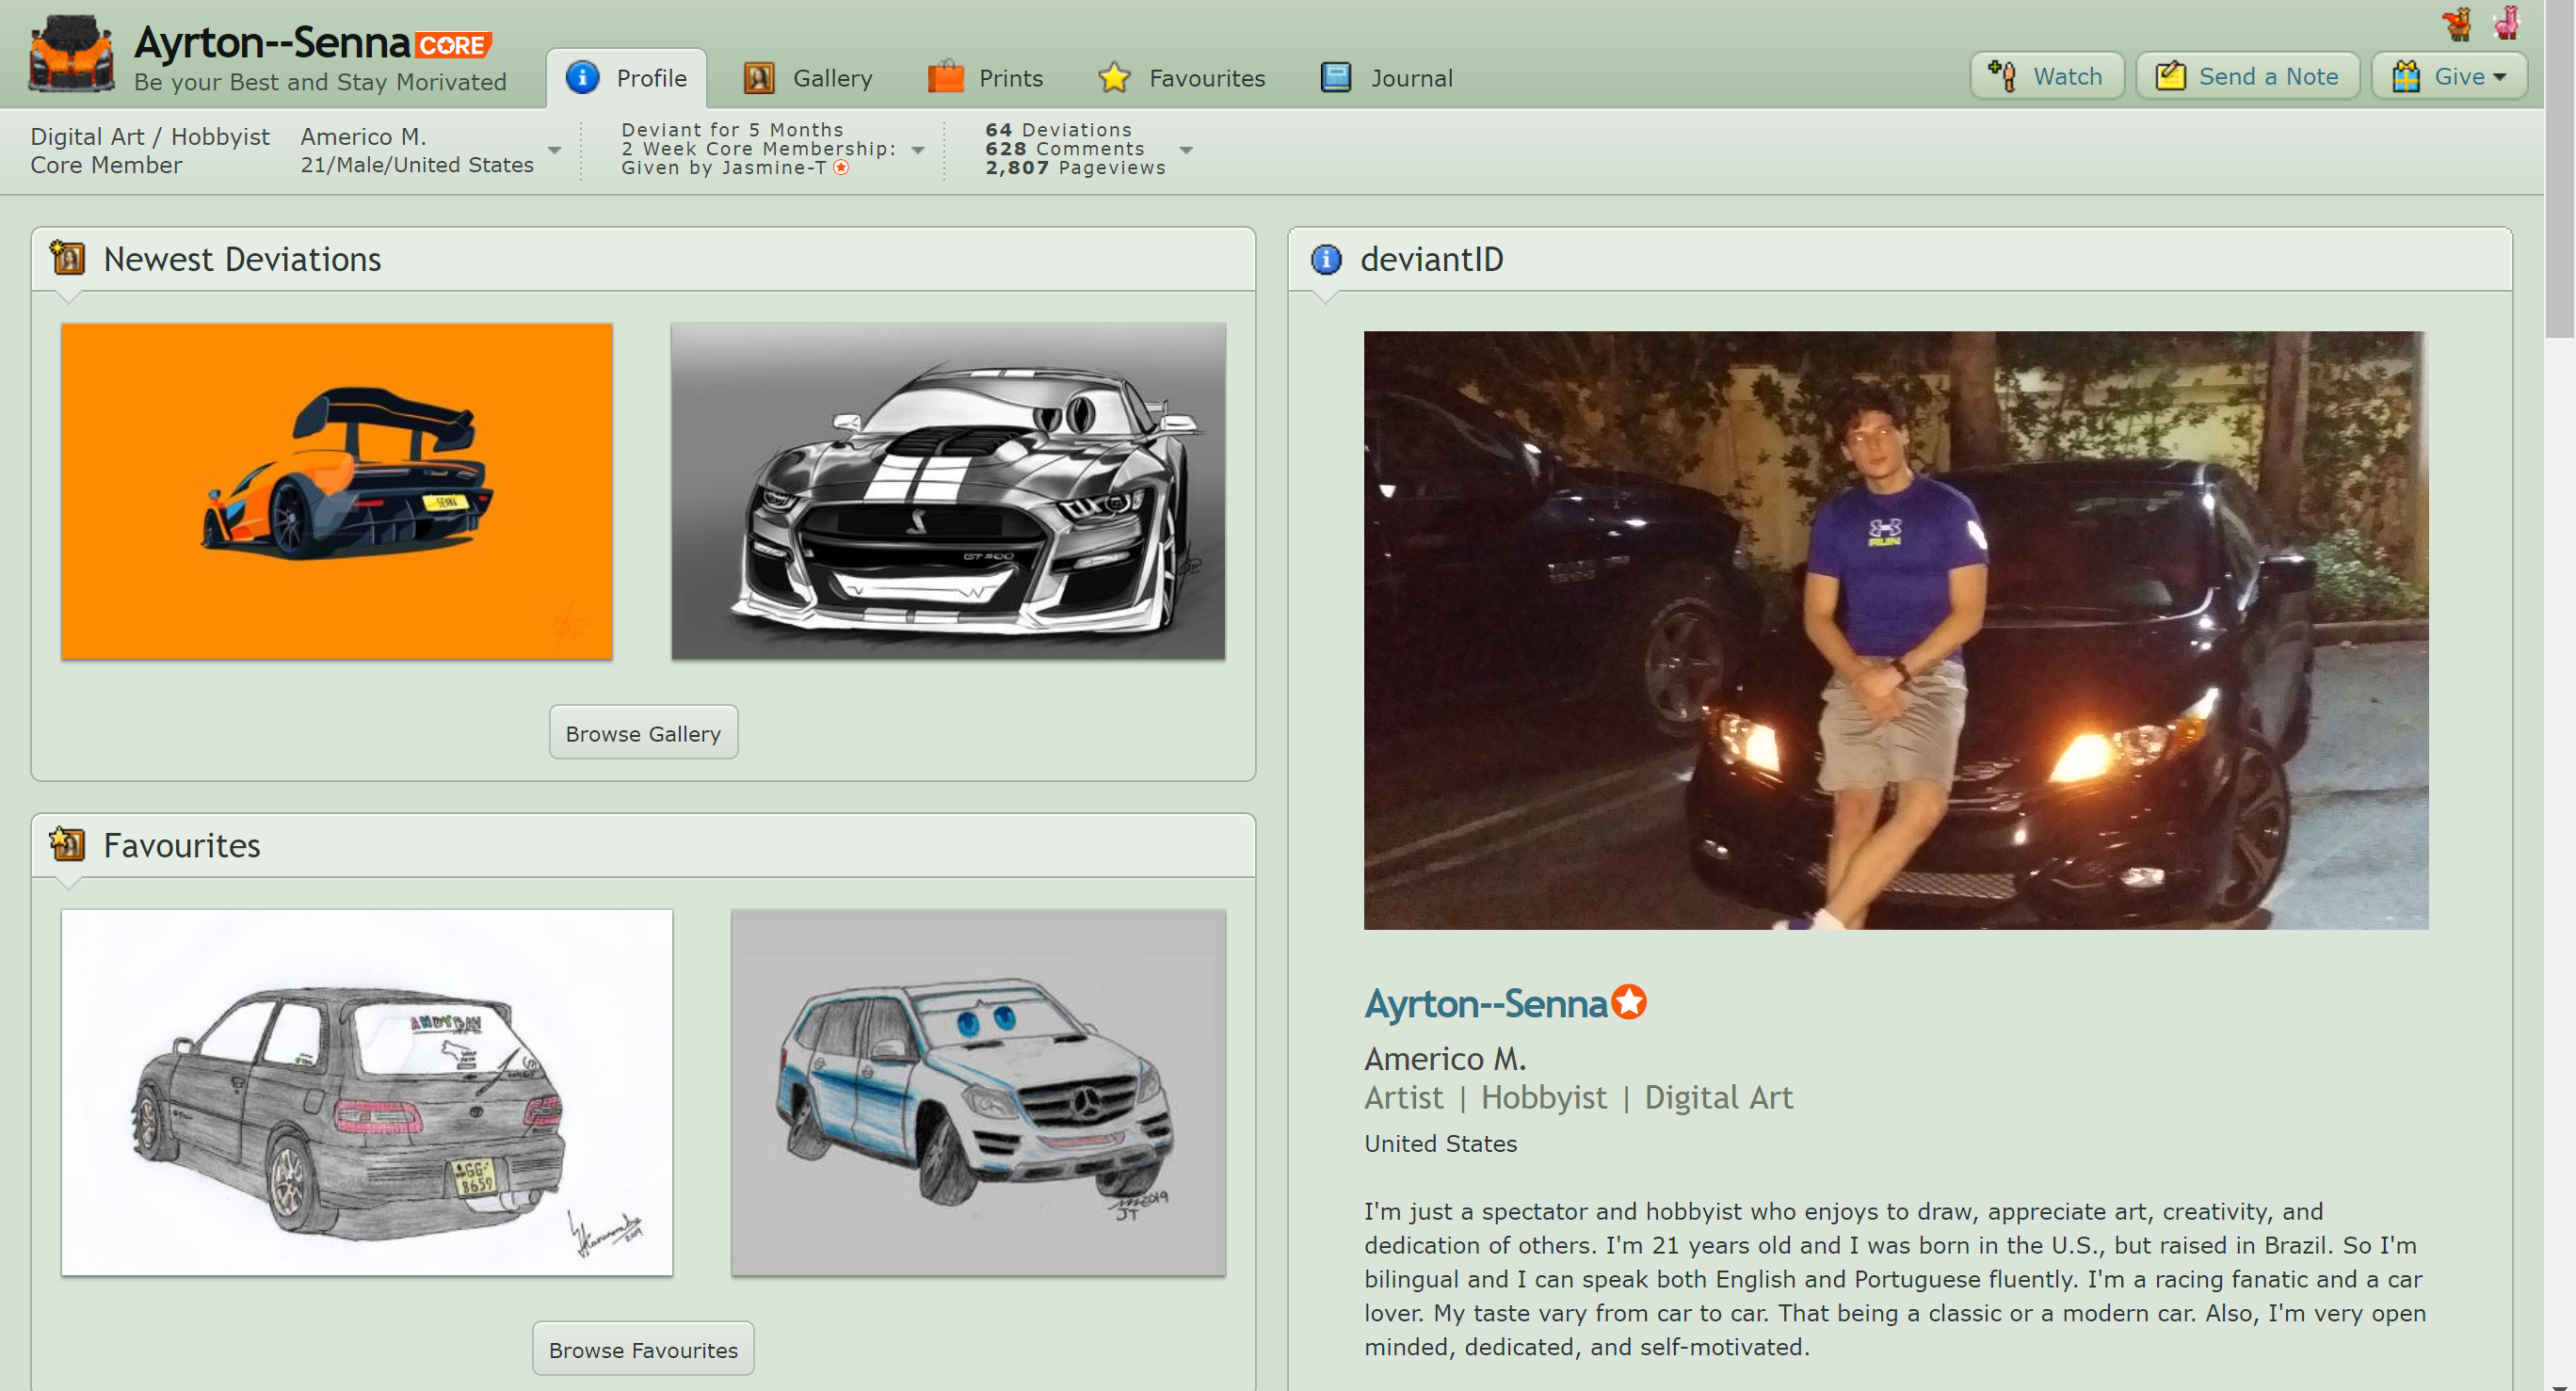Image resolution: width=2576 pixels, height=1391 pixels.
Task: Click the Ayrton--Senna title in header
Action: click(x=272, y=43)
